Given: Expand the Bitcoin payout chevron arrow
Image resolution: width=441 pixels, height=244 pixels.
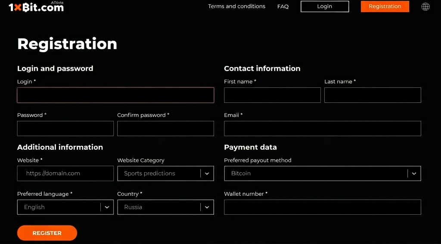Looking at the screenshot, I should [414, 173].
